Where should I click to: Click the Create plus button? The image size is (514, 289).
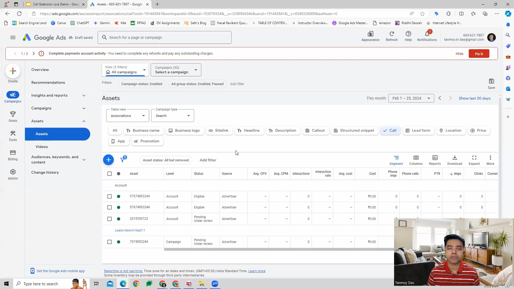pyautogui.click(x=13, y=71)
